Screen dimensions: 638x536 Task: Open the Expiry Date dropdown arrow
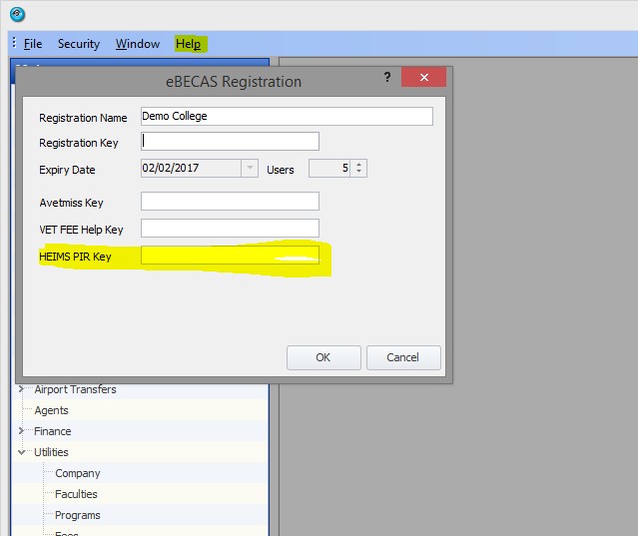click(250, 169)
